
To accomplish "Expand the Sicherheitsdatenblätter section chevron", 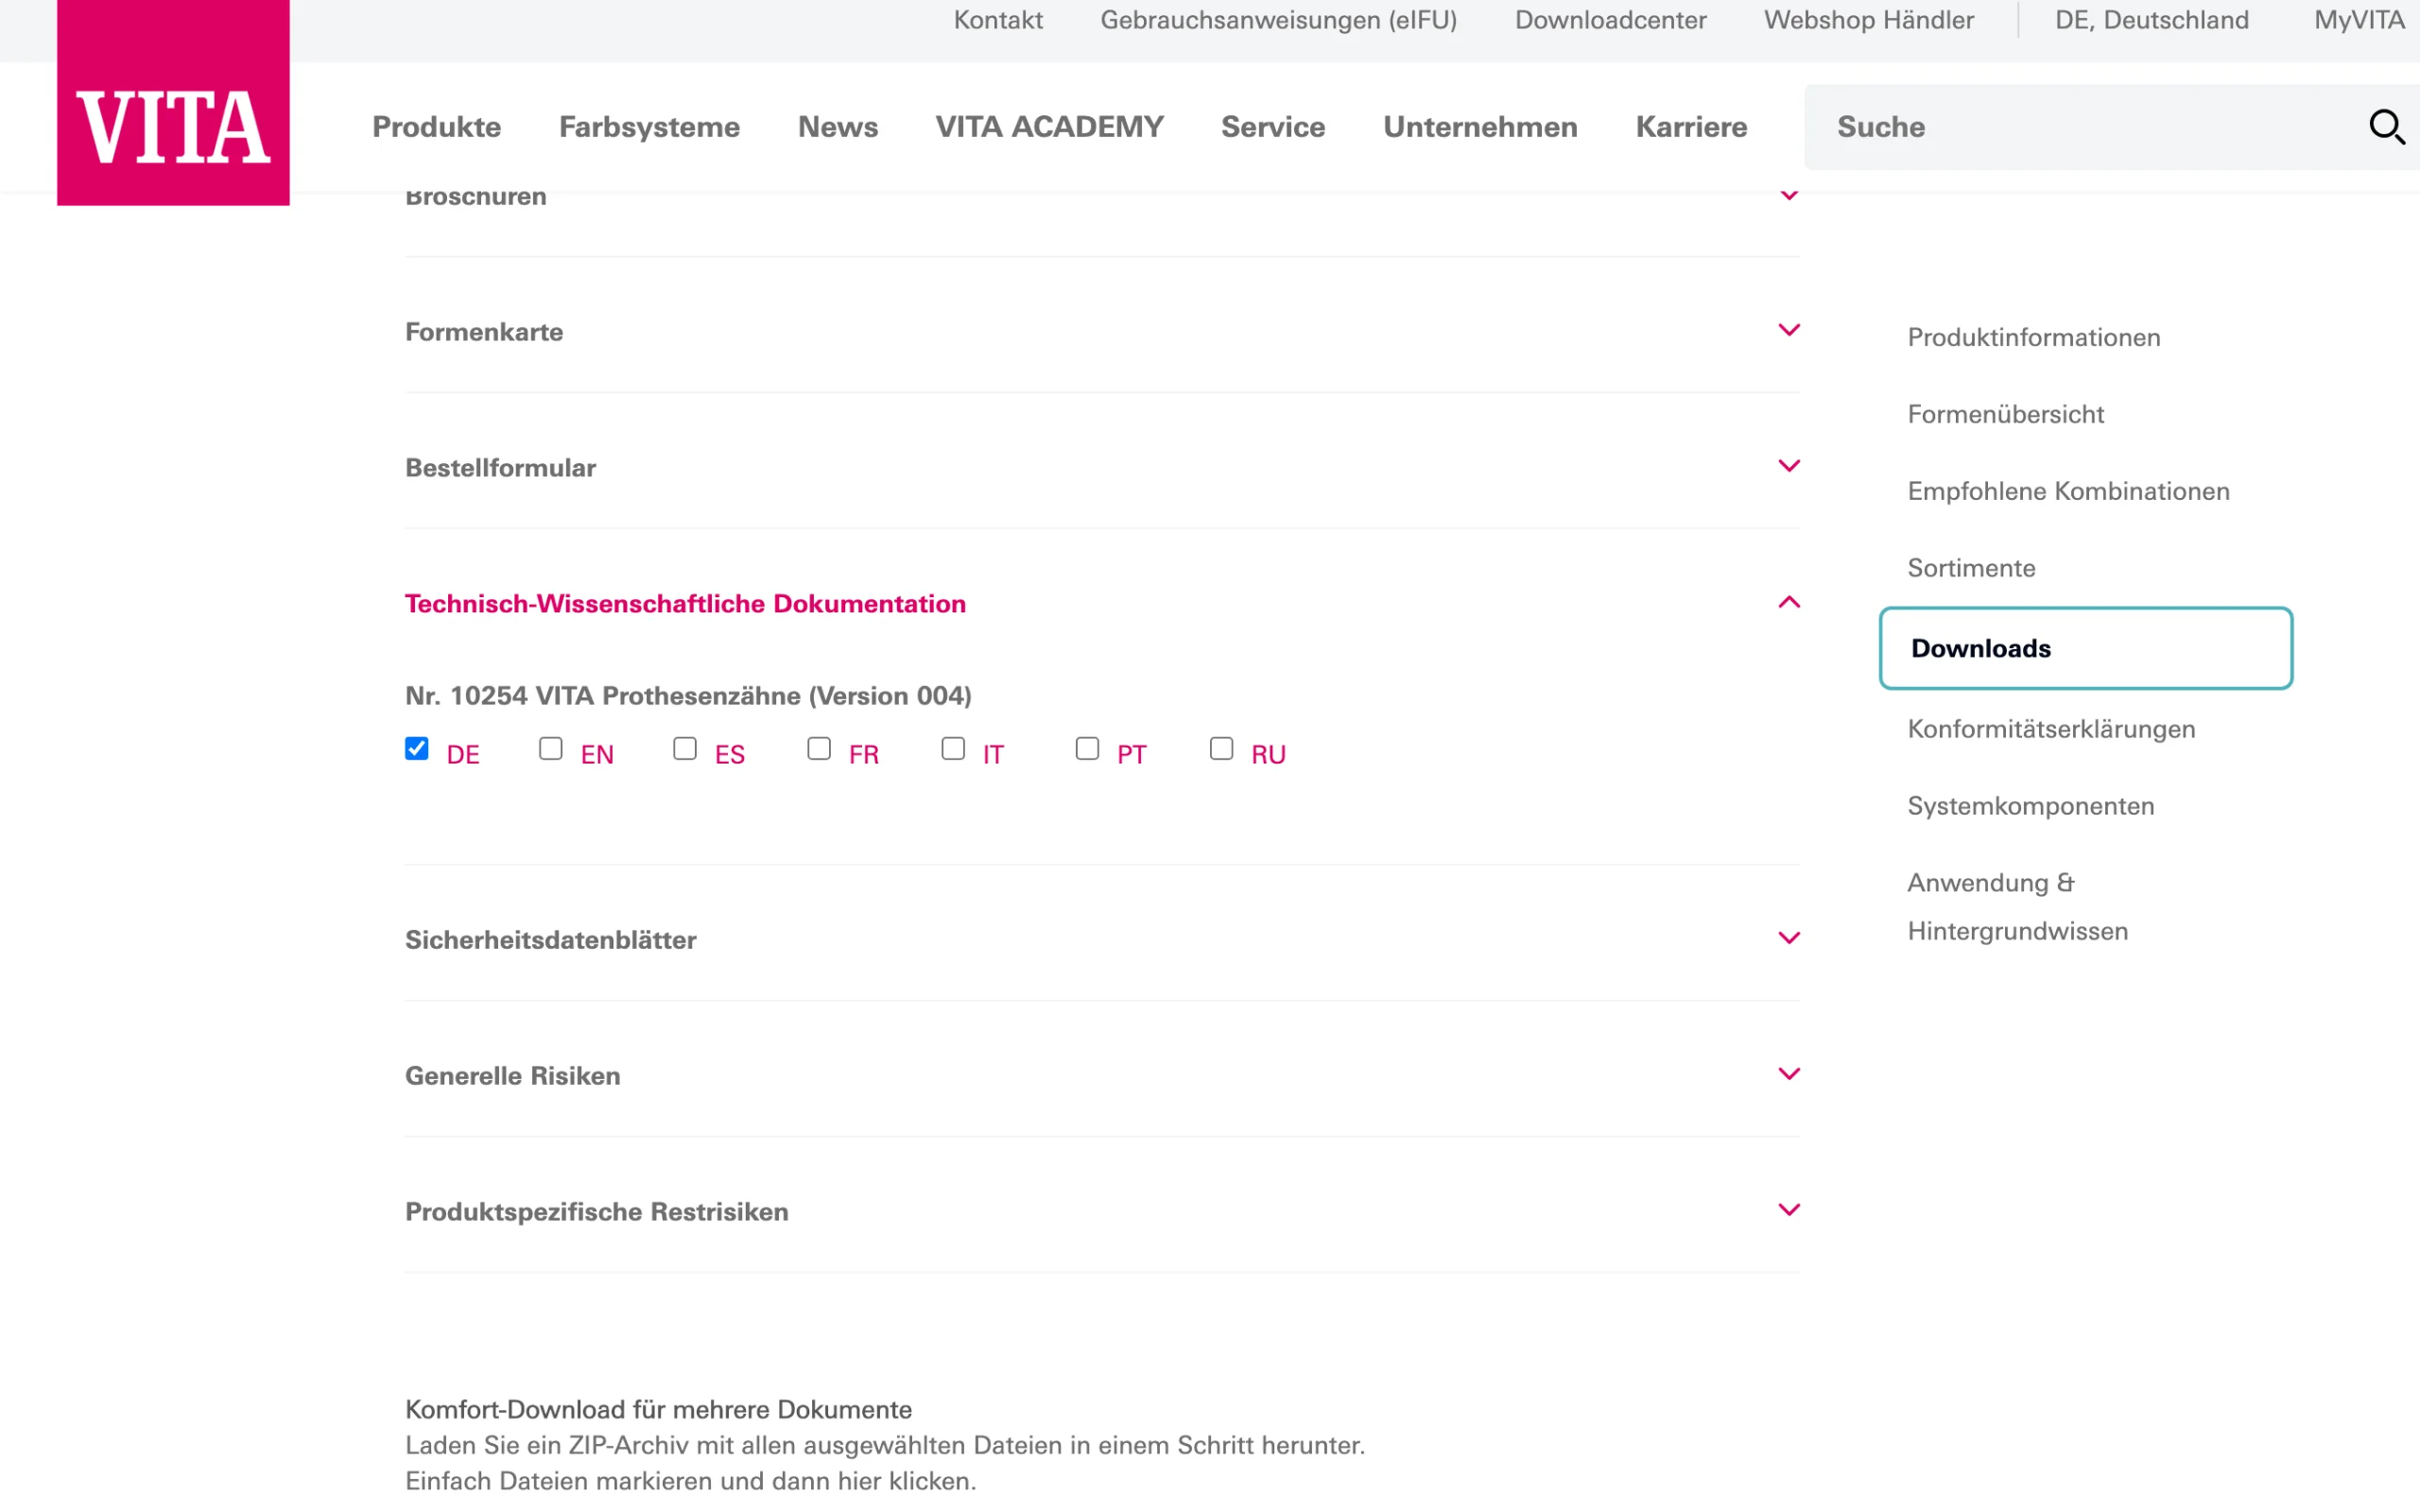I will coord(1789,938).
